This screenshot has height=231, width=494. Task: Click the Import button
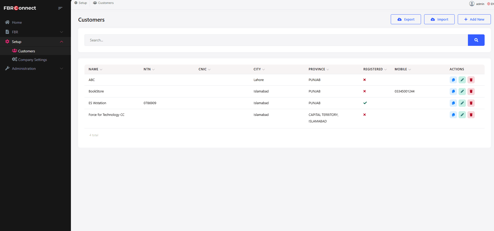[439, 19]
